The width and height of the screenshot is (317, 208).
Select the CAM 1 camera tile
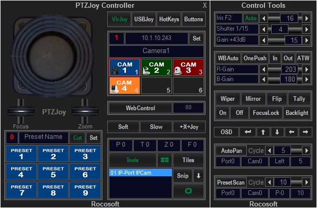125,68
